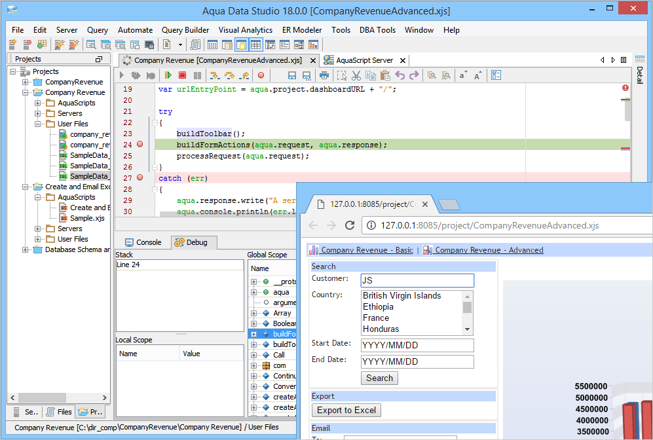Click the Country list scrollbar down arrow

[467, 329]
